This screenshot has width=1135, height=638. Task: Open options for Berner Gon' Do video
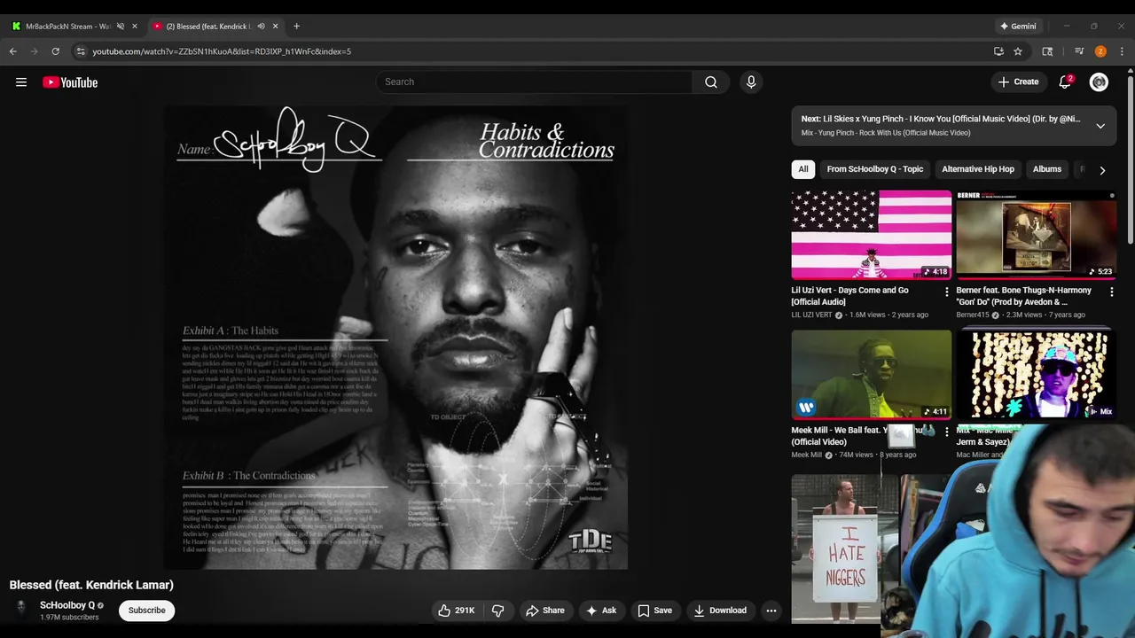pos(1111,292)
